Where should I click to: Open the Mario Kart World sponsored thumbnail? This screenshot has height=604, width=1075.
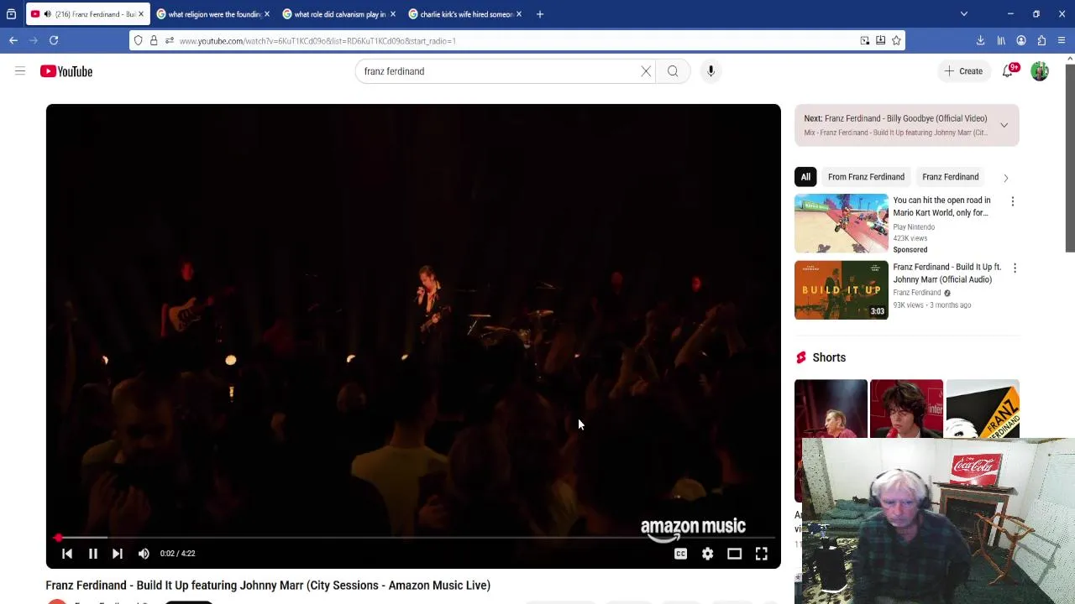841,223
